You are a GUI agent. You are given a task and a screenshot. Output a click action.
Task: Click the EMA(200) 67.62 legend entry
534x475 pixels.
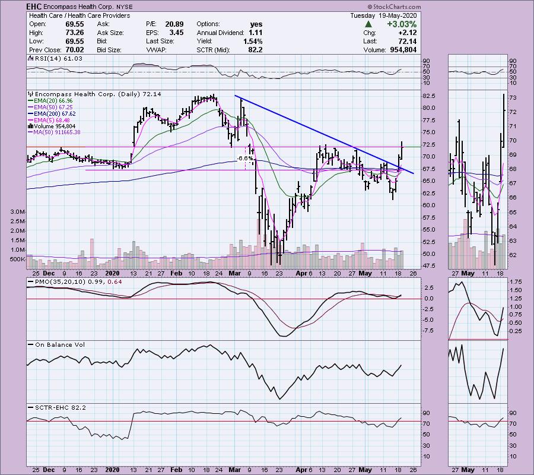(55, 114)
